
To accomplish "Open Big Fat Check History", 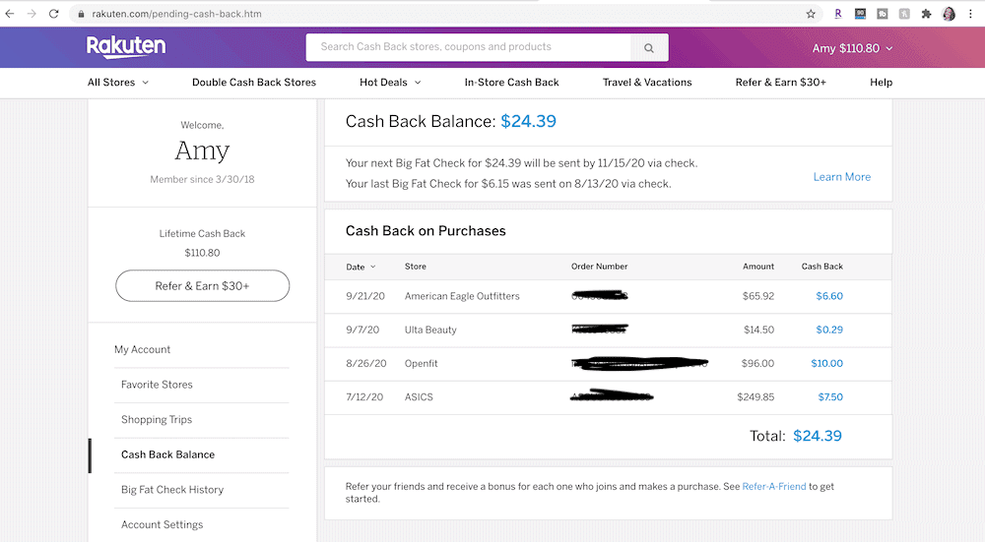I will click(172, 490).
